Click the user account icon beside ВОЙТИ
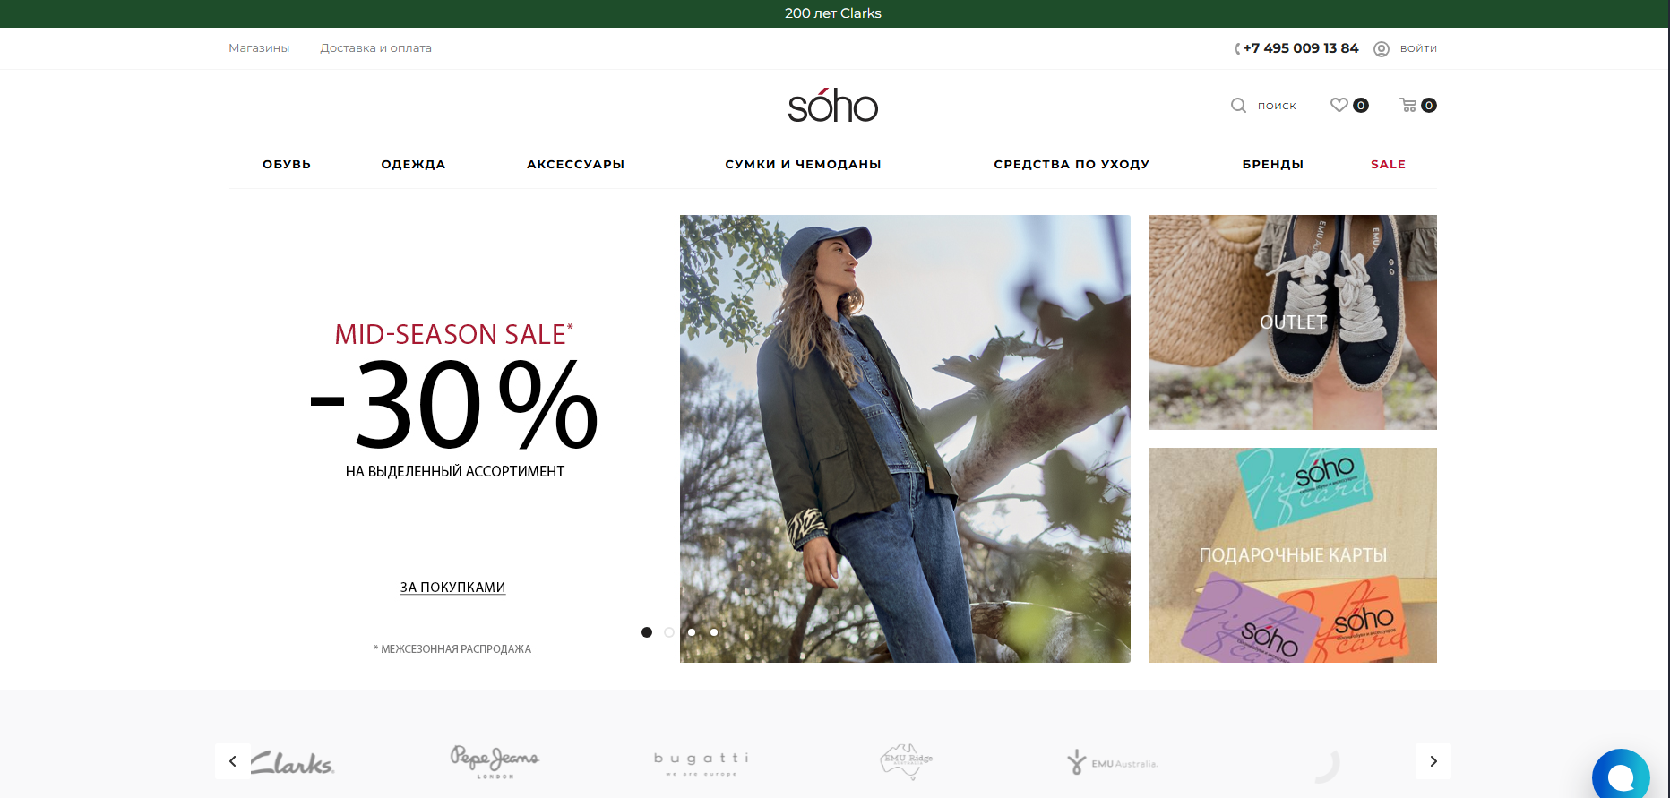The width and height of the screenshot is (1670, 798). 1382,49
